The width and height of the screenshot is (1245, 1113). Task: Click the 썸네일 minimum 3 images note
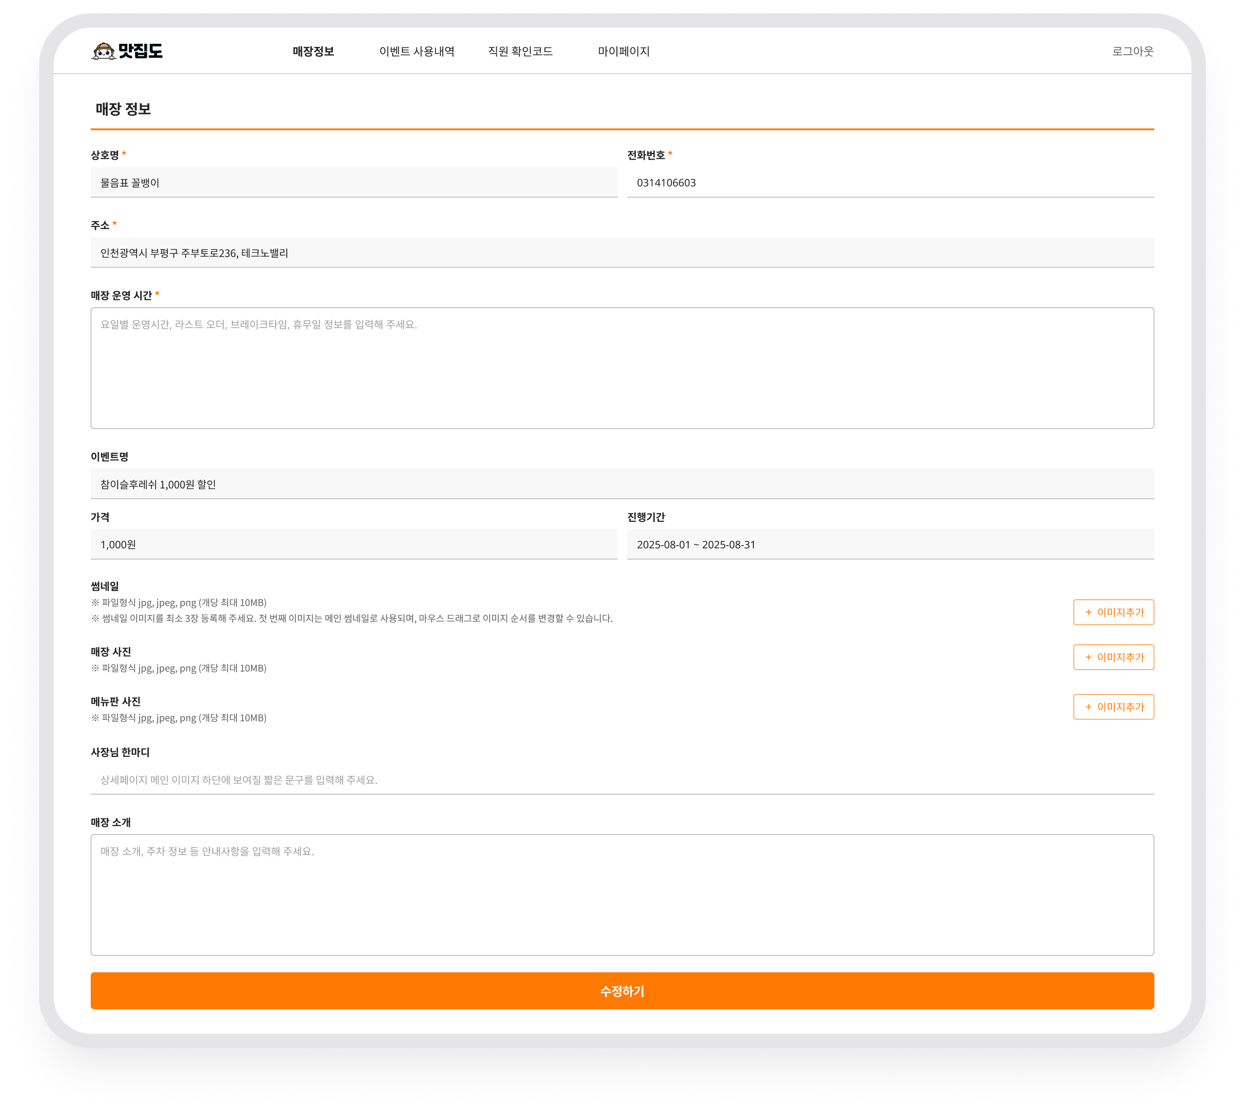[x=351, y=618]
